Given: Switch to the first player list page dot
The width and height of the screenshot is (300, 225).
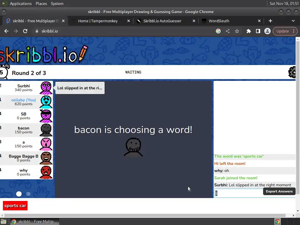Looking at the screenshot, I should pos(19,194).
